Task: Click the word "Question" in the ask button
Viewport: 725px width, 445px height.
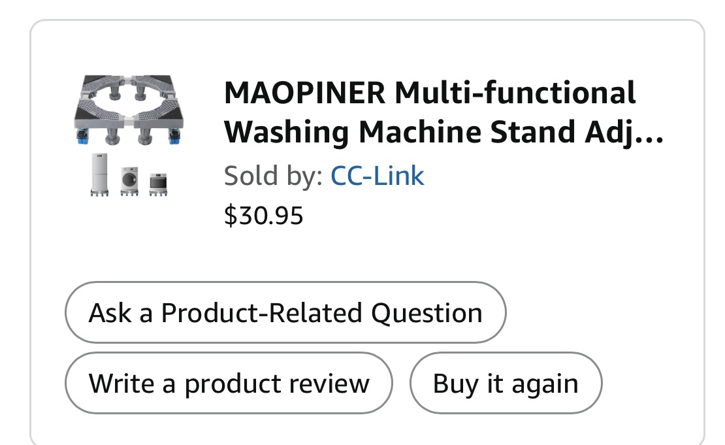Action: 427,312
